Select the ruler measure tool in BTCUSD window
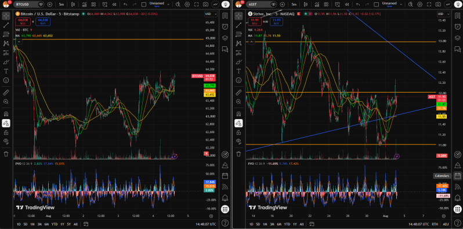The image size is (463, 229). (x=6, y=93)
